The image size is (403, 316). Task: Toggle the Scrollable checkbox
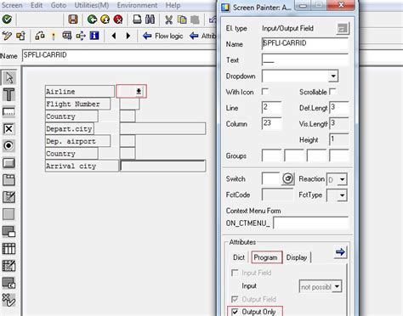pos(332,92)
